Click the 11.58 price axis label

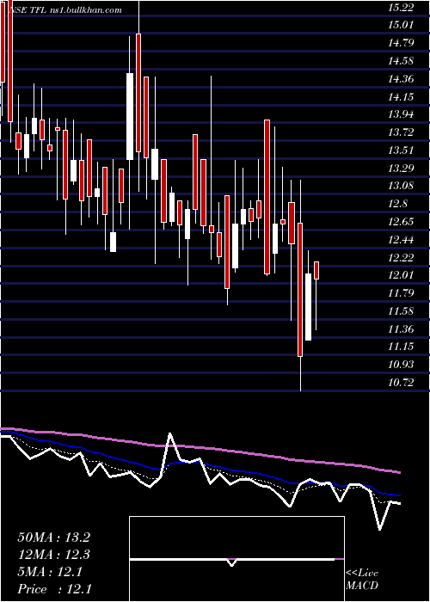pos(401,311)
